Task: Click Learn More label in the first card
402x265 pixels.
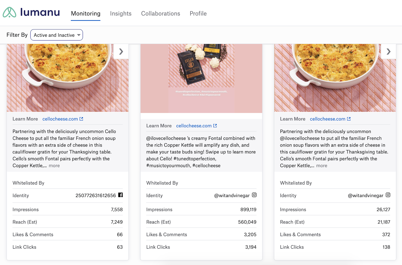Action: pyautogui.click(x=25, y=119)
